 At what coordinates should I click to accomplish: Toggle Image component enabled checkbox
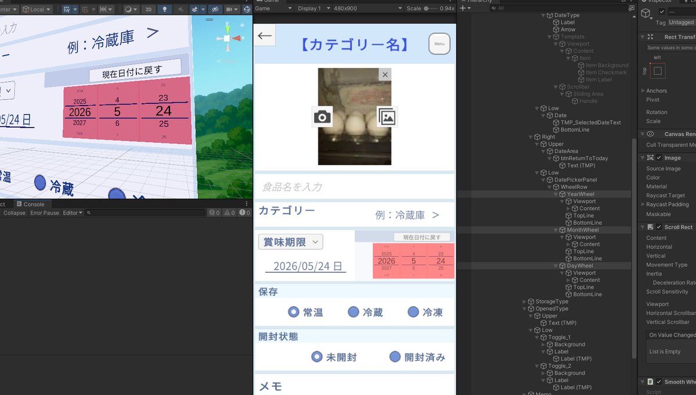(659, 158)
